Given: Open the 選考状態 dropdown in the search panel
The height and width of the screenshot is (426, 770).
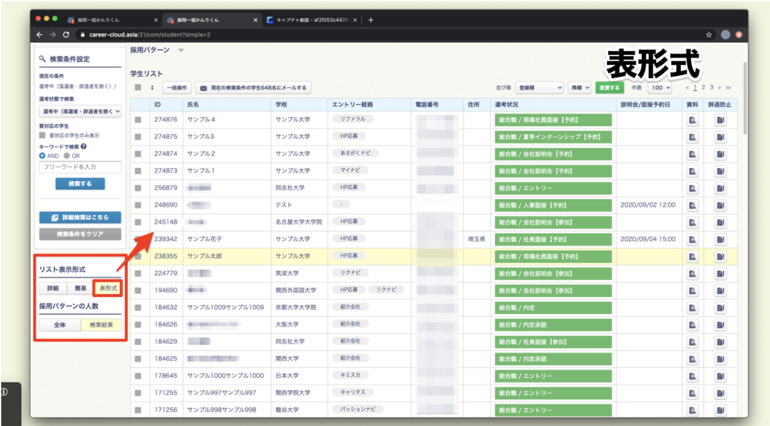Looking at the screenshot, I should tap(80, 111).
